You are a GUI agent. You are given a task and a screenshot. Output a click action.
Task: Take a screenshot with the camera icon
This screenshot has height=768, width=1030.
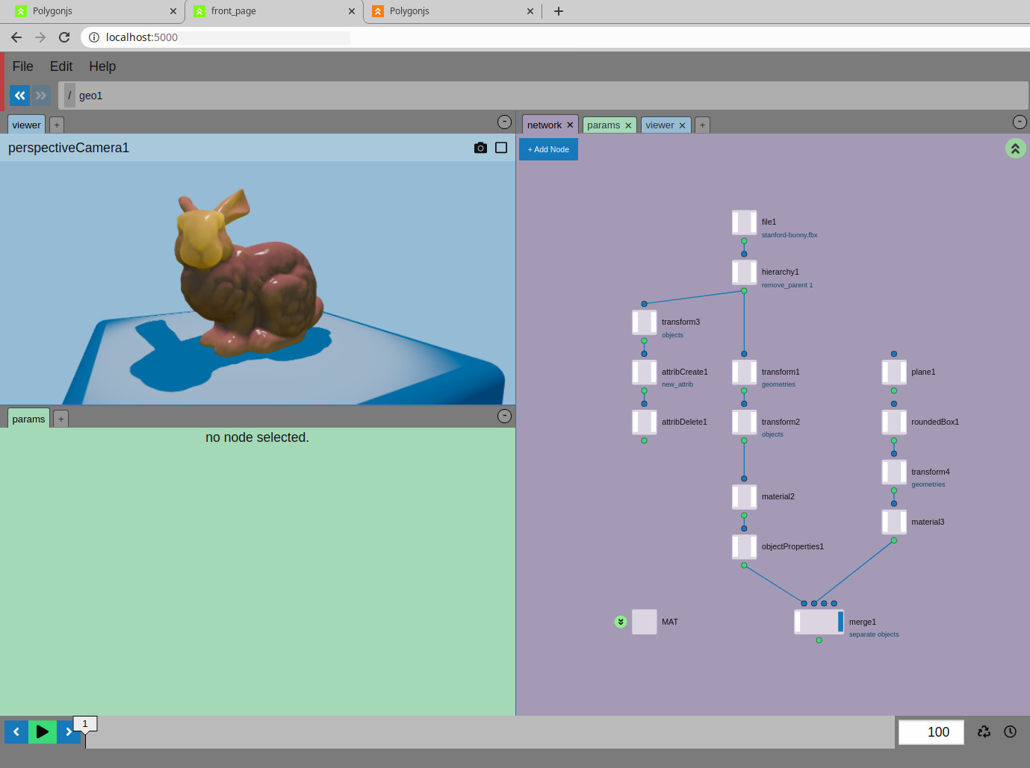coord(480,148)
